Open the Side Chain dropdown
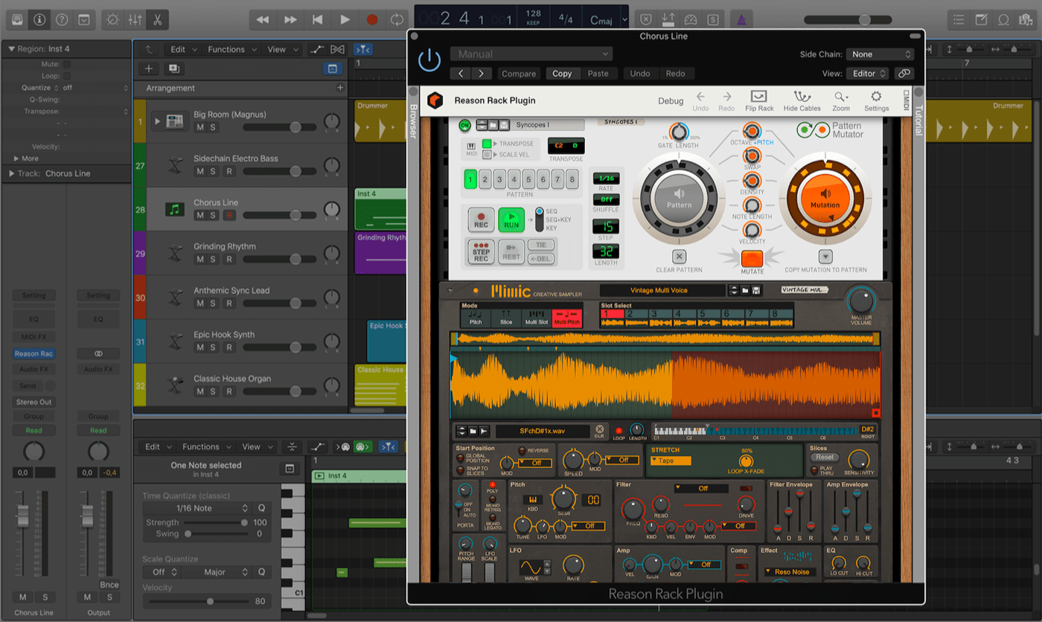This screenshot has height=622, width=1042. (x=882, y=54)
